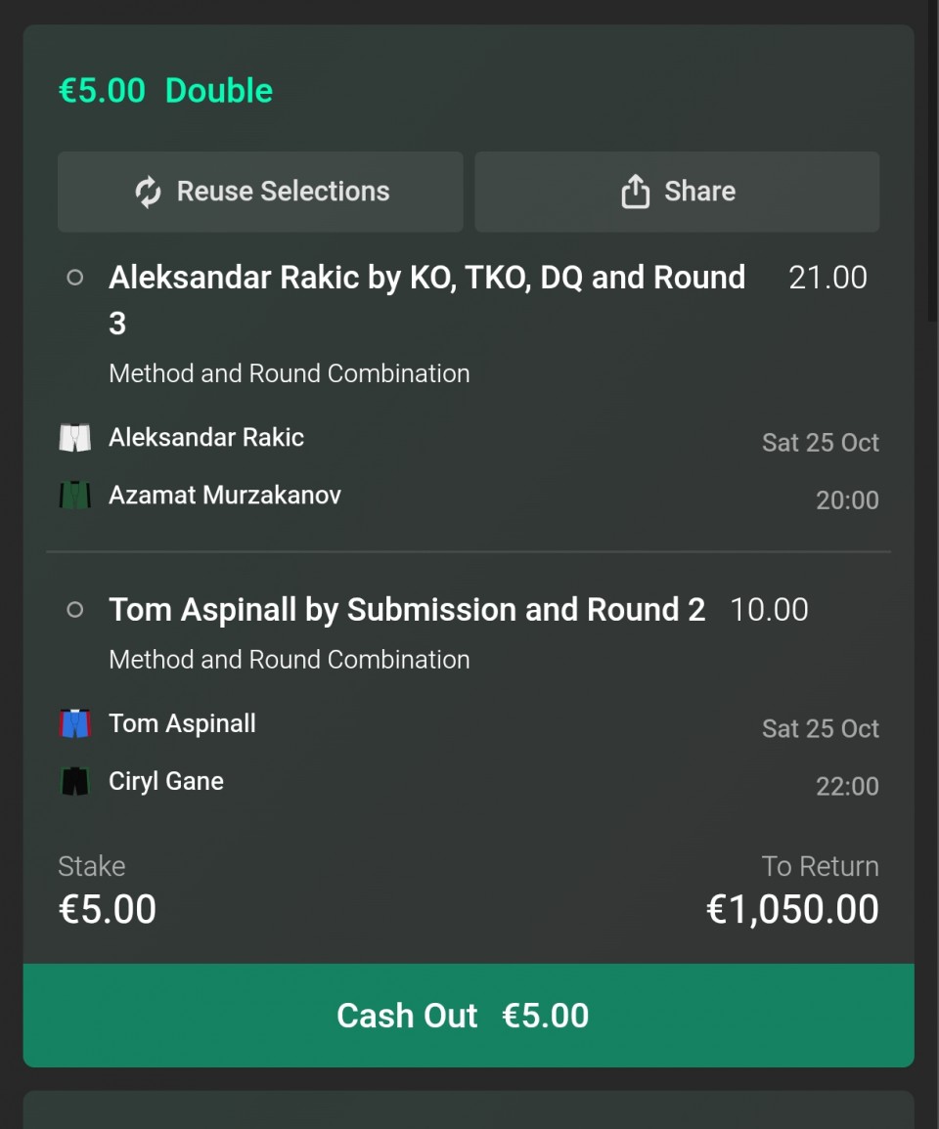Image resolution: width=939 pixels, height=1129 pixels.
Task: Click Ciryl Gane's black shorts icon
Action: pyautogui.click(x=75, y=781)
